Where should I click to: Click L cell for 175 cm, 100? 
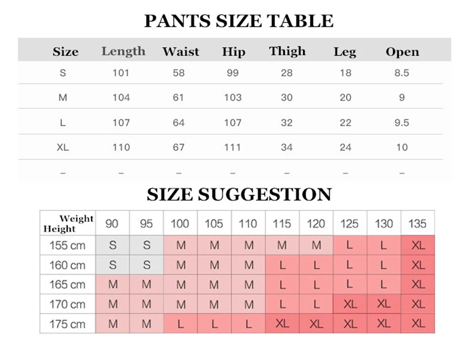point(181,324)
